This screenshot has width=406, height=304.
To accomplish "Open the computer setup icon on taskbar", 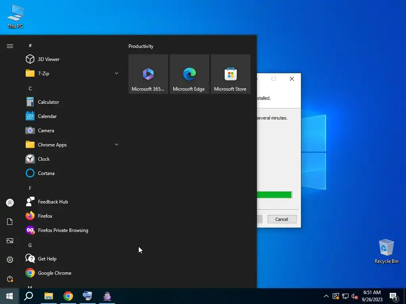I will pyautogui.click(x=87, y=296).
